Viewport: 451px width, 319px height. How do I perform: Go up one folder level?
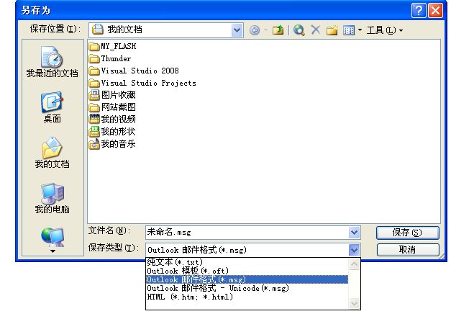tap(278, 30)
